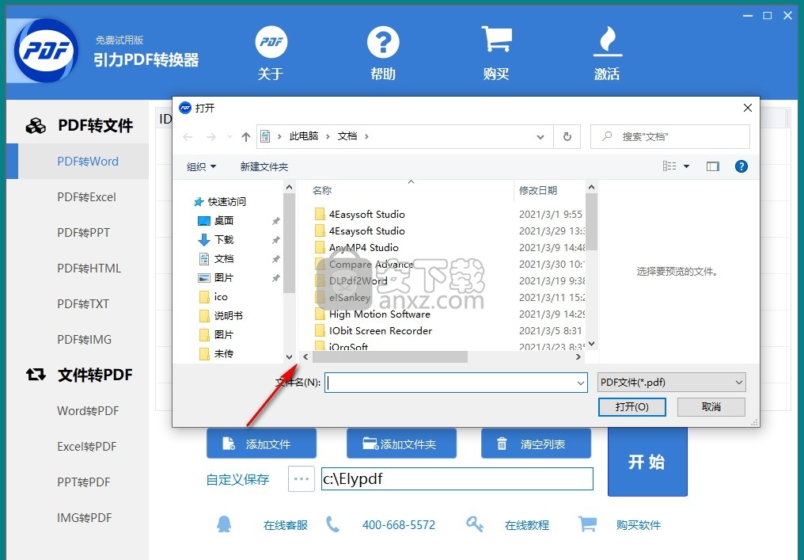Click the c:\Elypdf output path field
This screenshot has height=560, width=804.
457,479
